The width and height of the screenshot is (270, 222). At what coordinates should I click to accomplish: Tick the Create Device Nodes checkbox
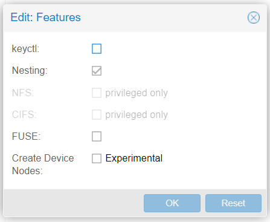(x=97, y=158)
